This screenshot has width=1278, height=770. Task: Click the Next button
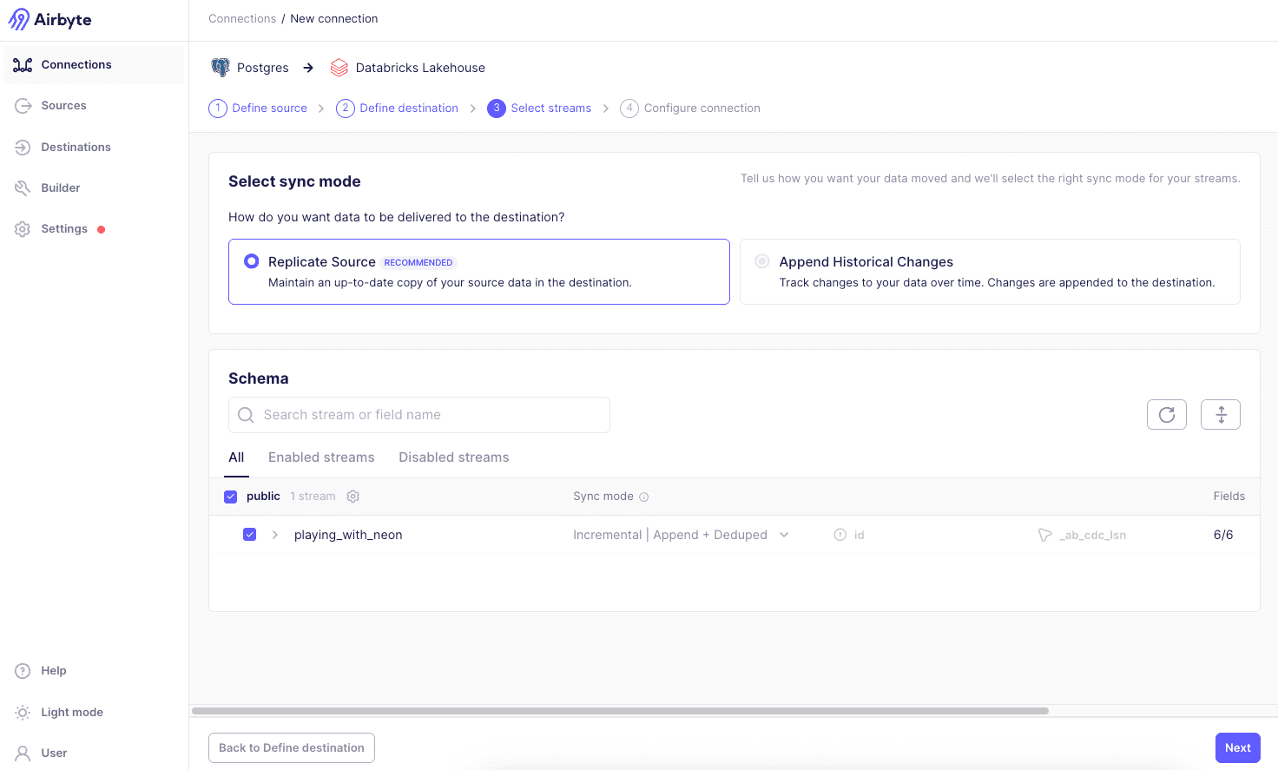1237,747
